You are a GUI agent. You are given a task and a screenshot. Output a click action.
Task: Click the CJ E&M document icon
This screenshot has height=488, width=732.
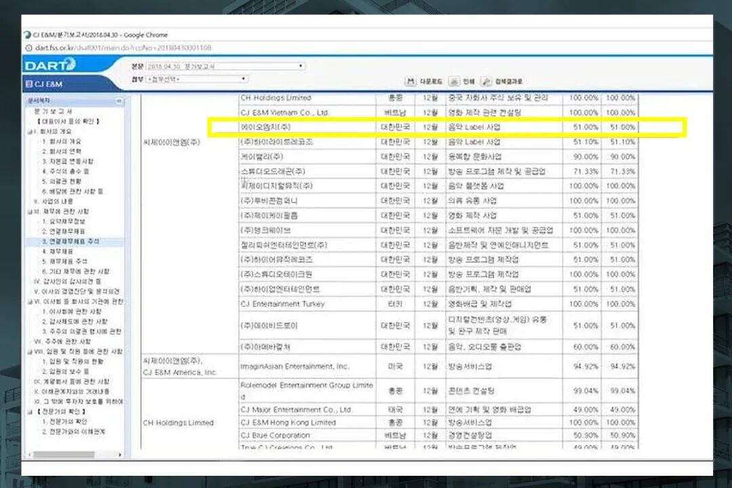pyautogui.click(x=29, y=84)
